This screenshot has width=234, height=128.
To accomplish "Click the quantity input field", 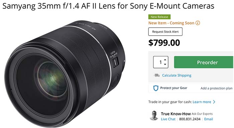I will click(x=160, y=62).
